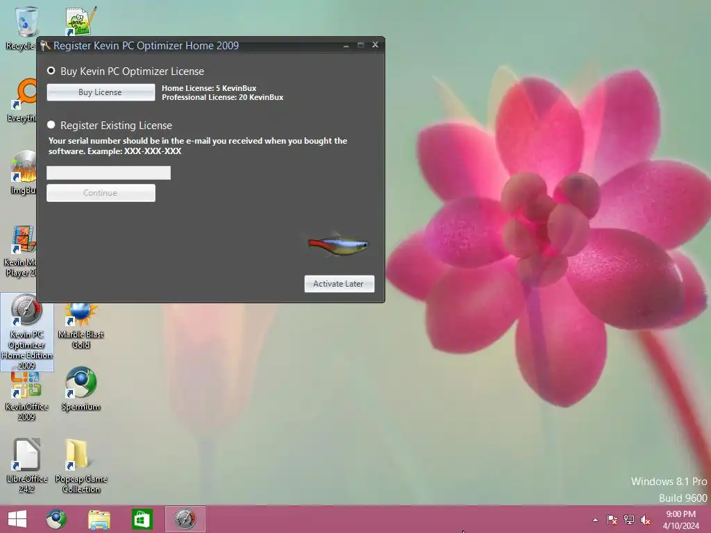Click the 'Example: XXX-XXX-XXX' serial format text
This screenshot has height=533, width=711.
[x=134, y=151]
